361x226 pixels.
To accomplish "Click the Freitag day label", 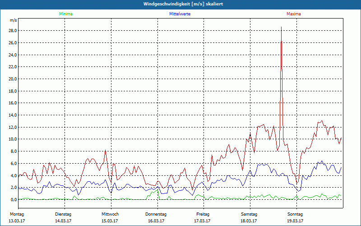I will [203, 214].
